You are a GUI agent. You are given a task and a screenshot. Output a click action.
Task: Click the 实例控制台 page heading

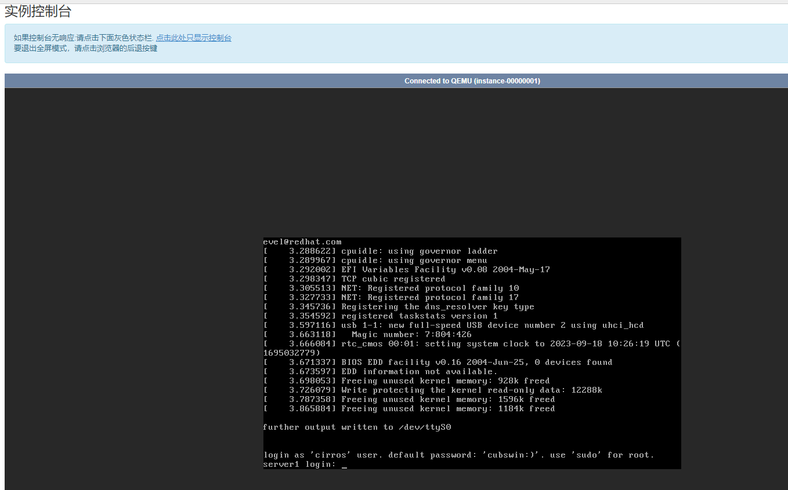[x=38, y=11]
